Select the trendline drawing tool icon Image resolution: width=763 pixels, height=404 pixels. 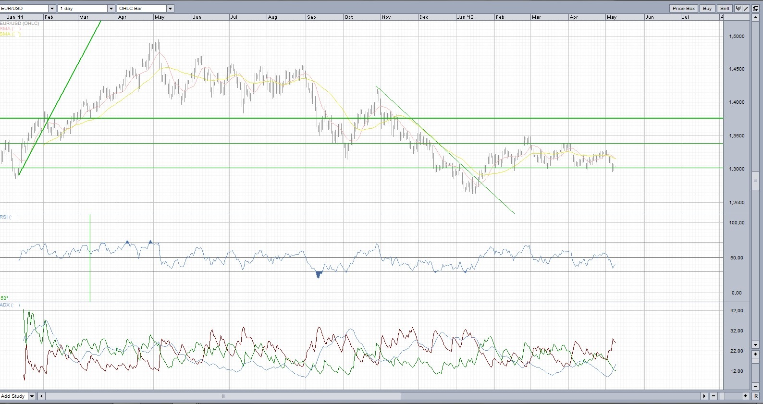746,8
